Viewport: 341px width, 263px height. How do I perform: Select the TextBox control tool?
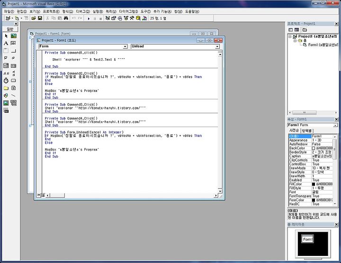(13, 43)
